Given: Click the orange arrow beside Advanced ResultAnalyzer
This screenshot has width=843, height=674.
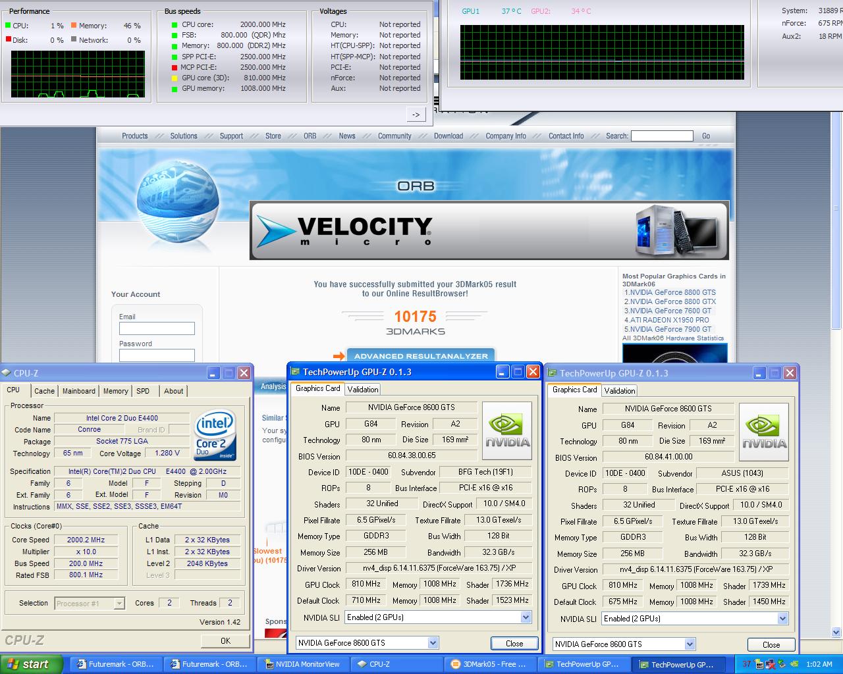Looking at the screenshot, I should pyautogui.click(x=339, y=356).
